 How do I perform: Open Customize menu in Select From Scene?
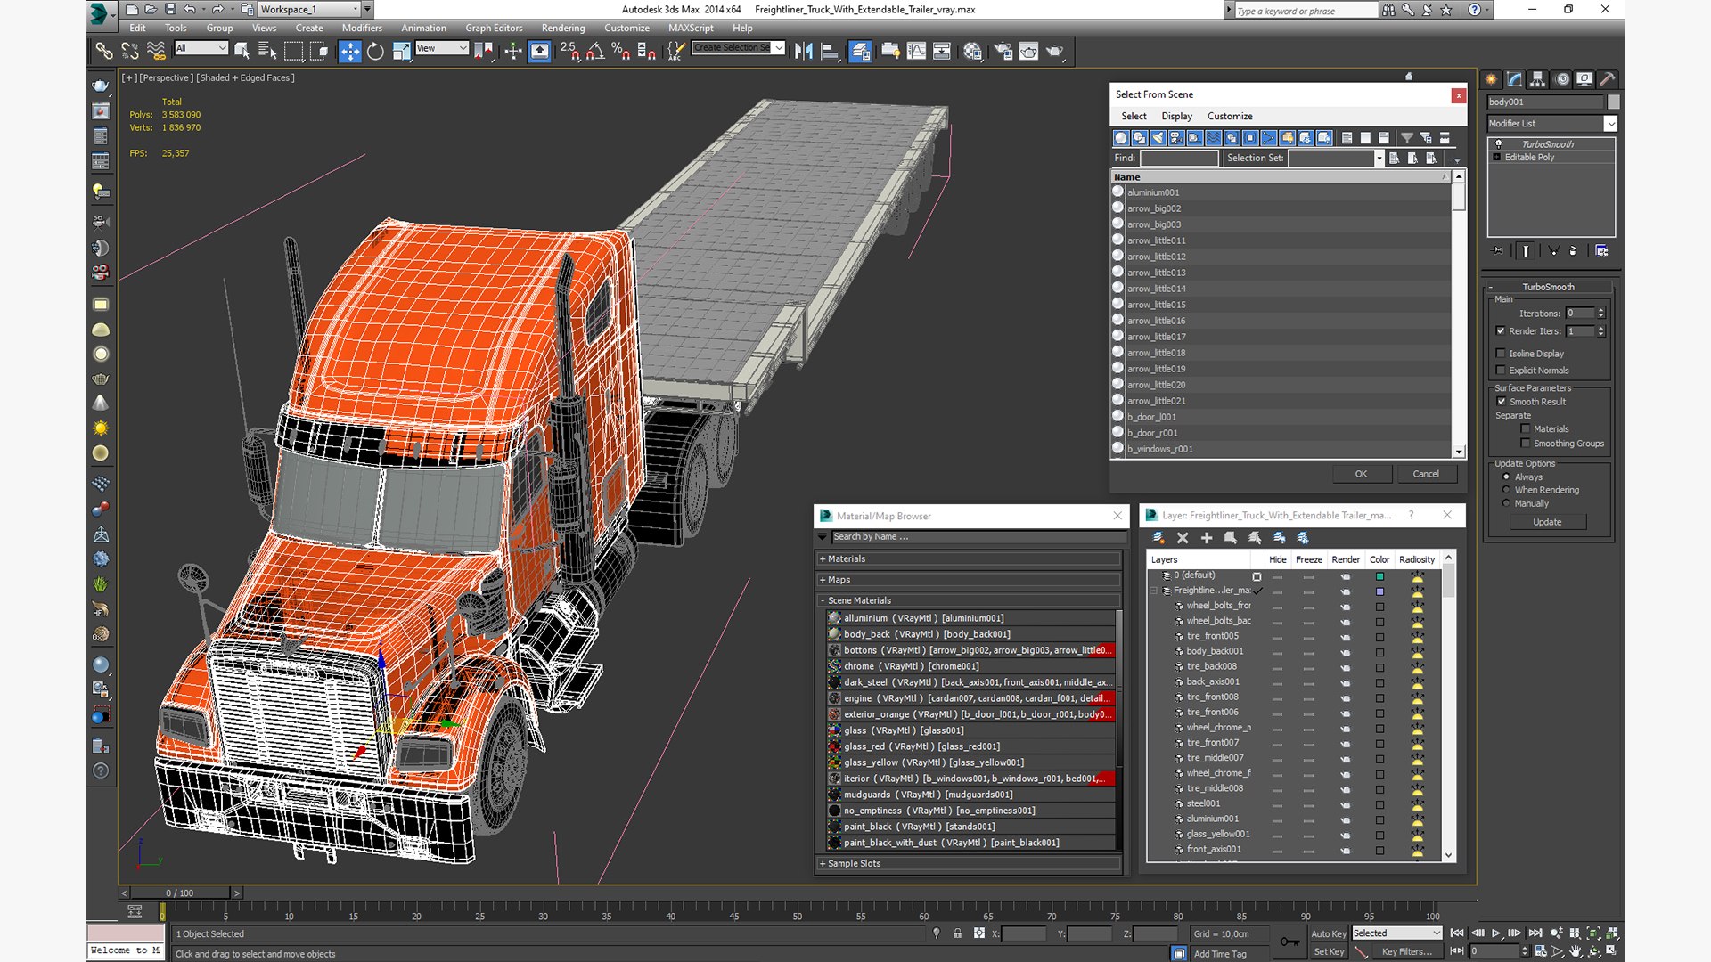(x=1230, y=117)
